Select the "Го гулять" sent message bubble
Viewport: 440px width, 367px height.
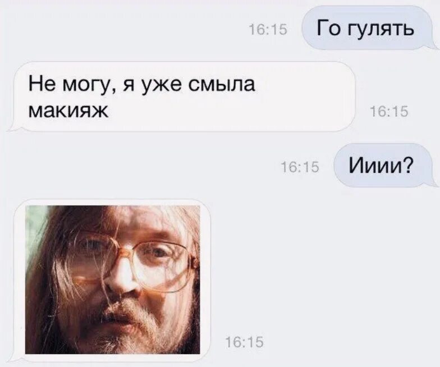[367, 28]
